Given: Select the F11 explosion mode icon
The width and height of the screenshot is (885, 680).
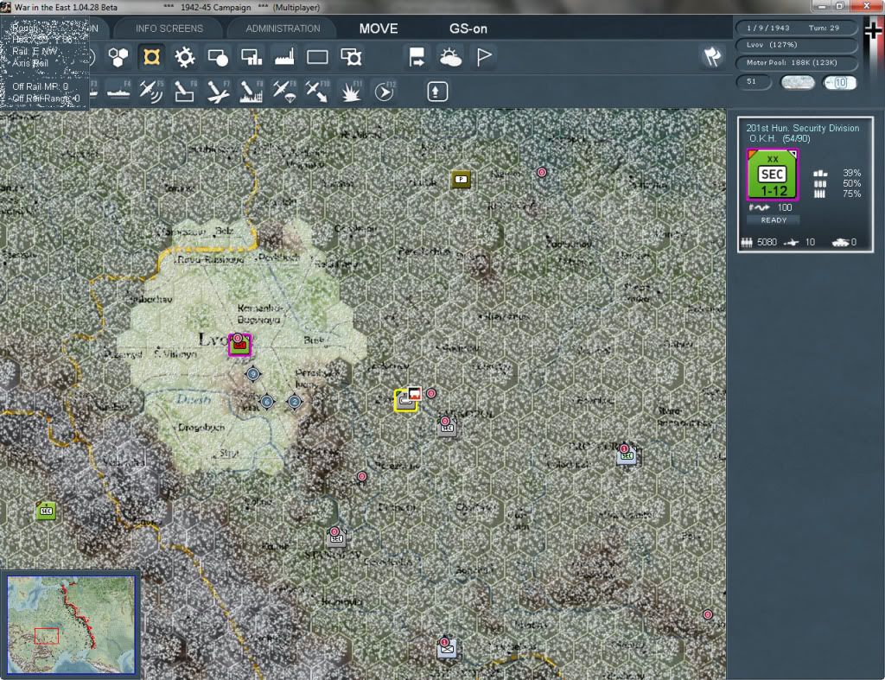Looking at the screenshot, I should tap(351, 92).
